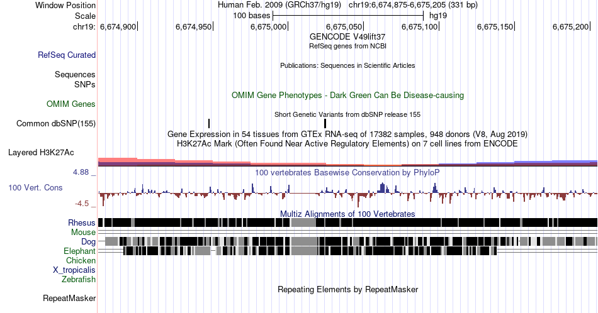Click the 6,675,100 ruler position
The height and width of the screenshot is (313, 598).
(x=419, y=26)
